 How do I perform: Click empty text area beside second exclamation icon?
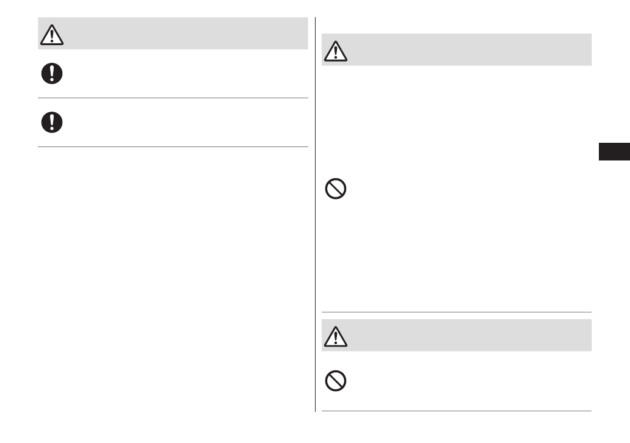[x=183, y=123]
